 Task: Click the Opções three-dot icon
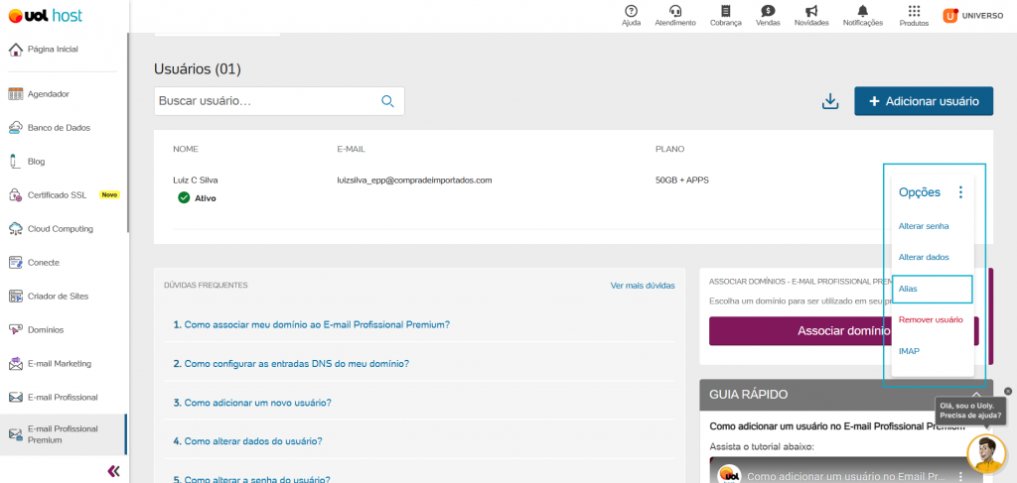click(960, 192)
